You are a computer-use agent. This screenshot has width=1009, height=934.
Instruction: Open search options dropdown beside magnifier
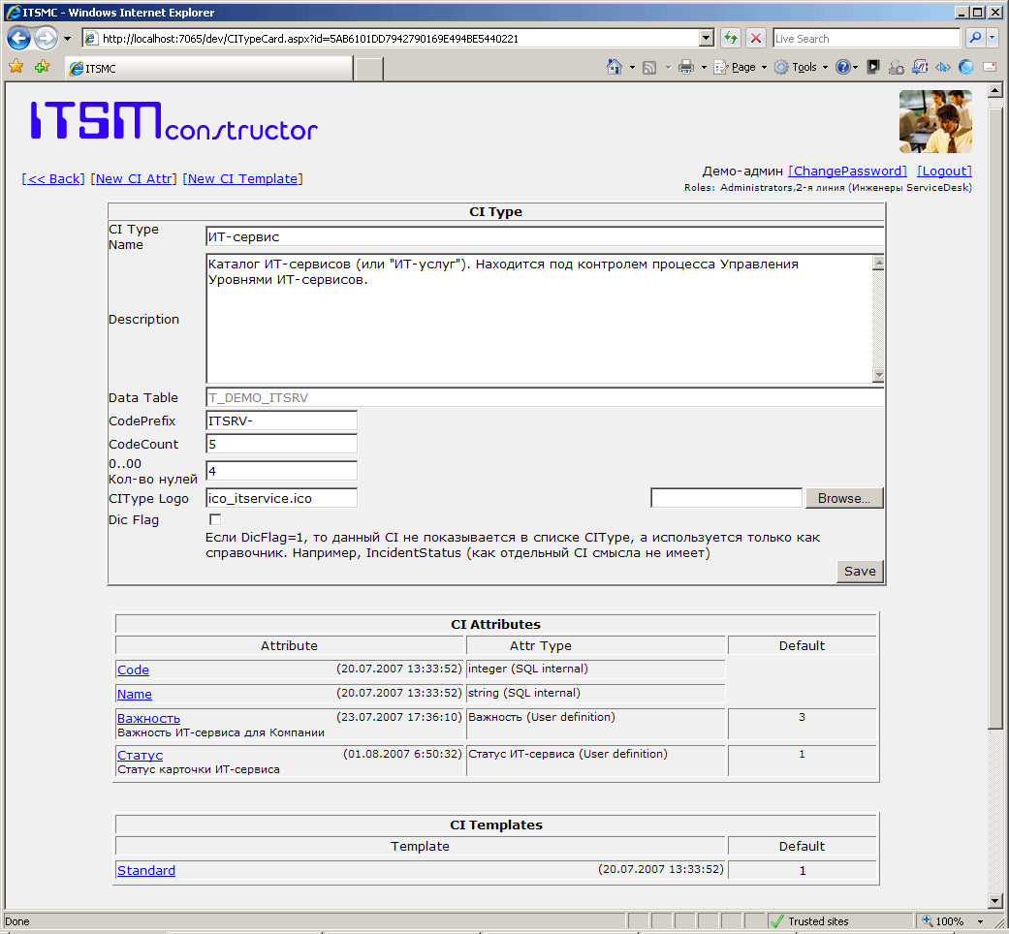pos(992,38)
